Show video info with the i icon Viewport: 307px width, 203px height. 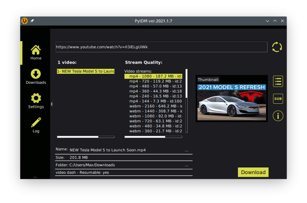[278, 116]
